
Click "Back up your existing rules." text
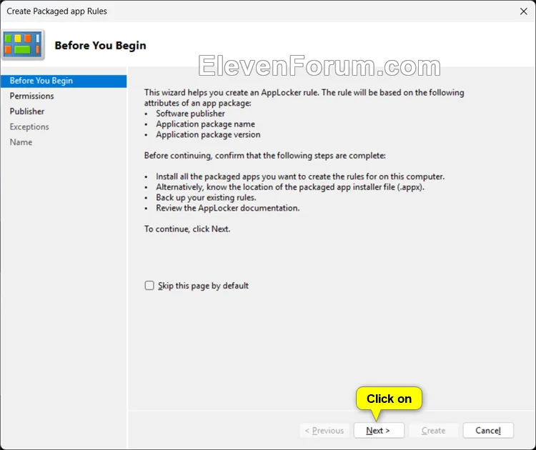coord(206,197)
